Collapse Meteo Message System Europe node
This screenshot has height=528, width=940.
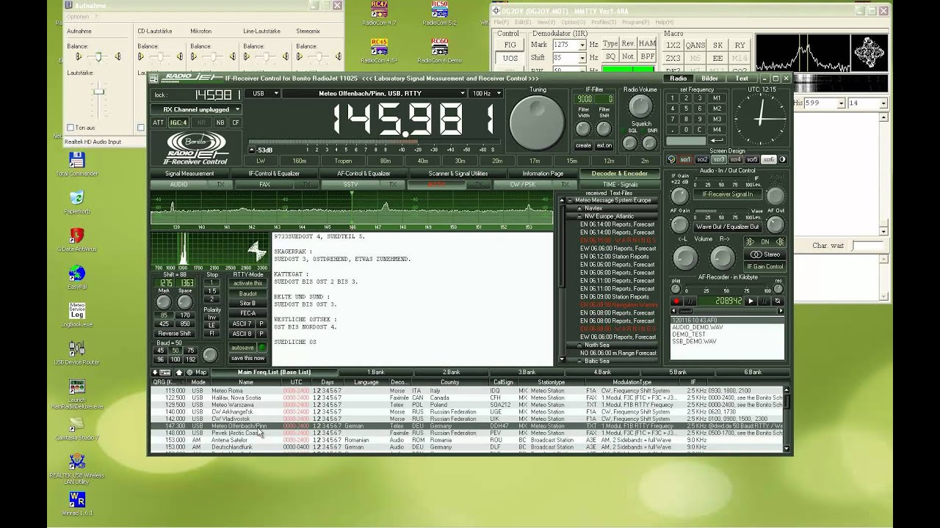570,200
